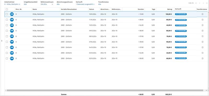This screenshot has width=209, height=96.
Task: Click the + 09:00 hours cell
Action: coord(141,42)
